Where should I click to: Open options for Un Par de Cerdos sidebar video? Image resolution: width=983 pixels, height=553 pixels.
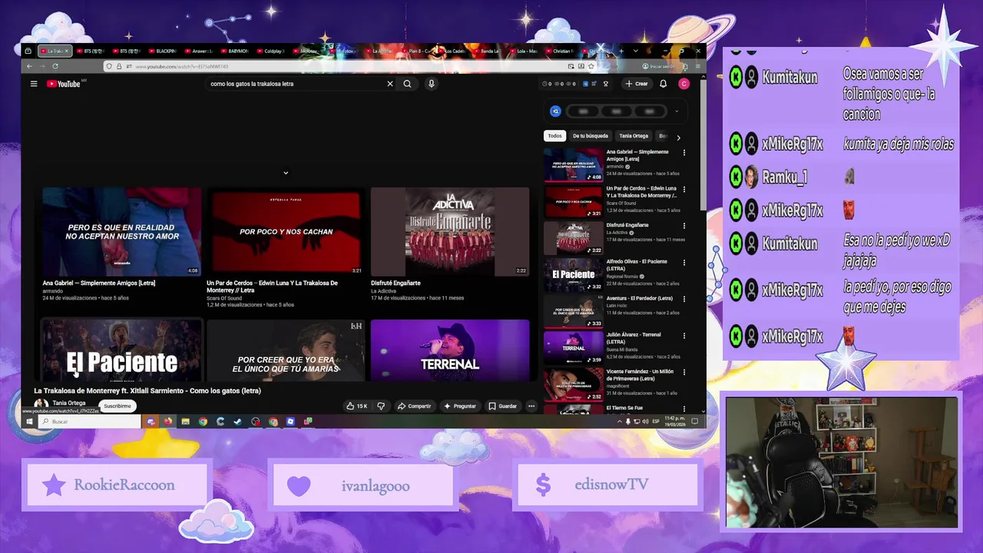[684, 189]
